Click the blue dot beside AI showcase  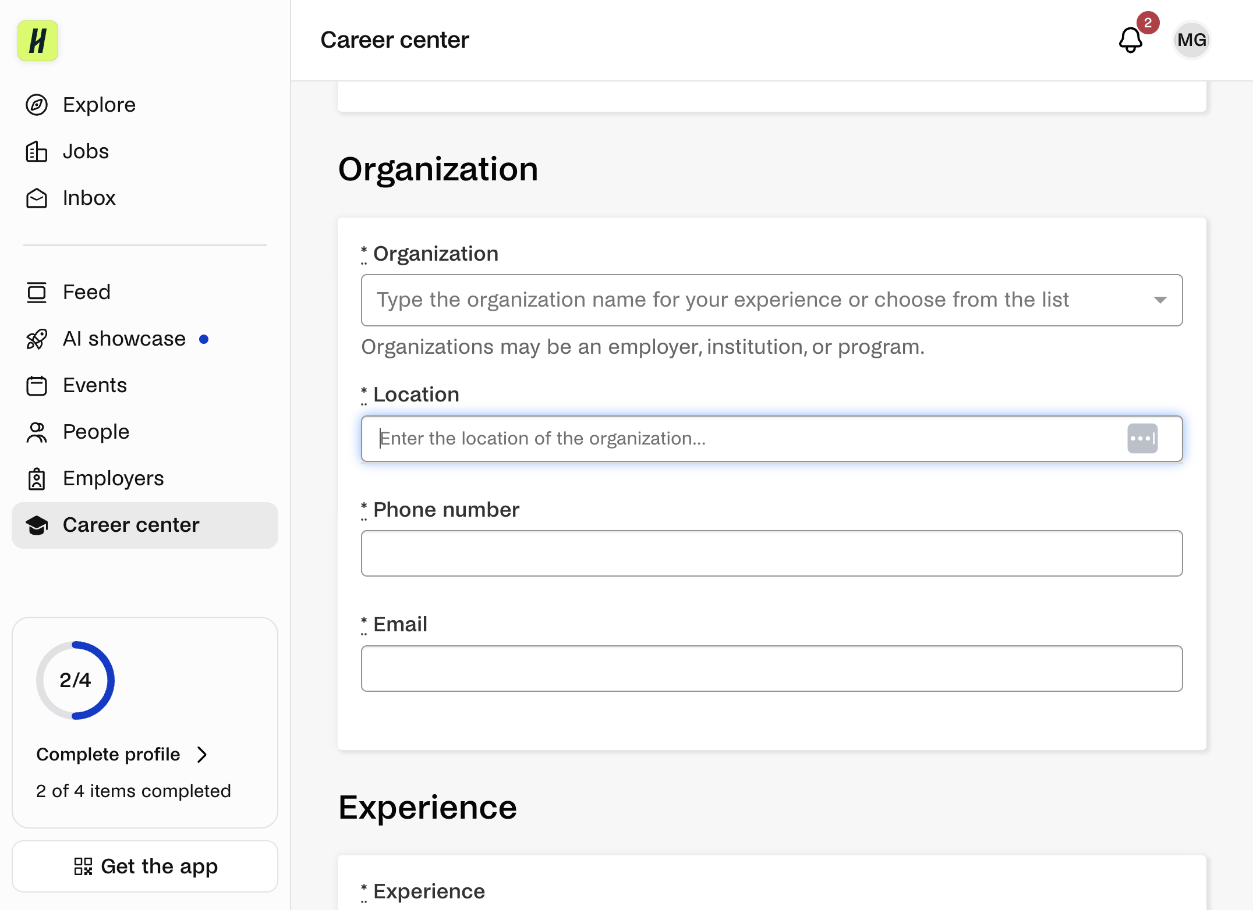204,339
